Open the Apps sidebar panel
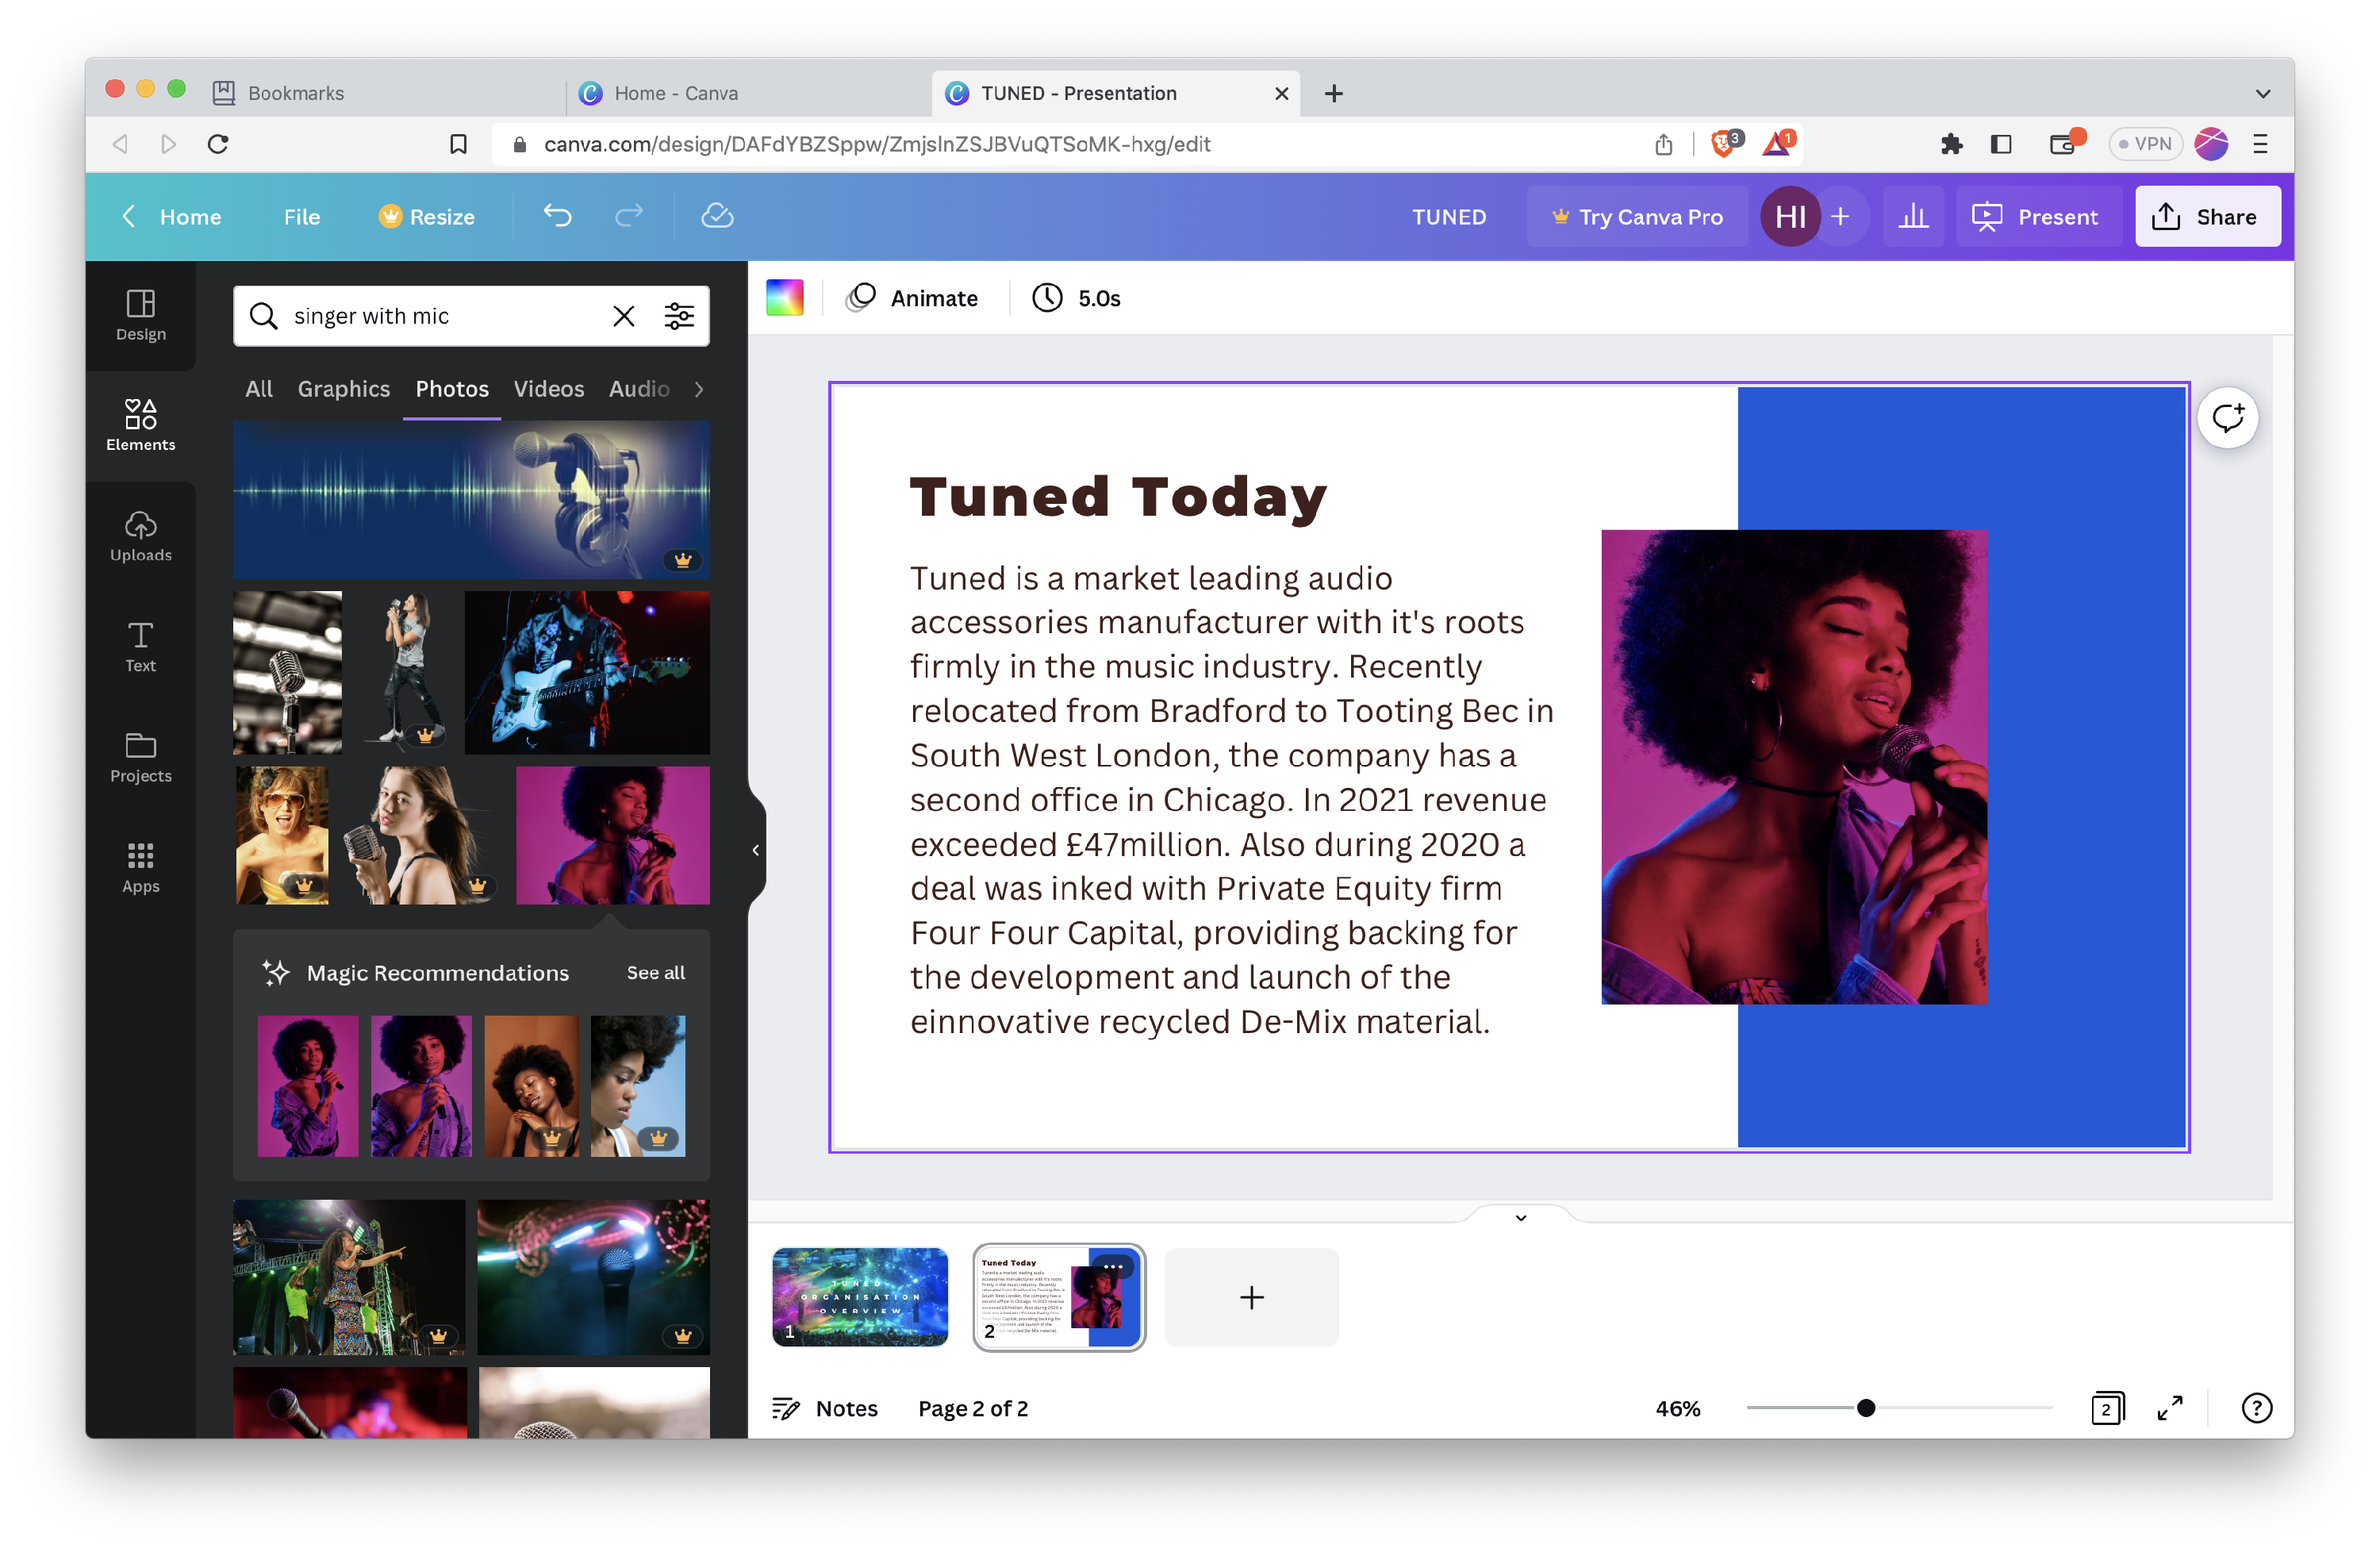This screenshot has width=2380, height=1552. coord(140,867)
